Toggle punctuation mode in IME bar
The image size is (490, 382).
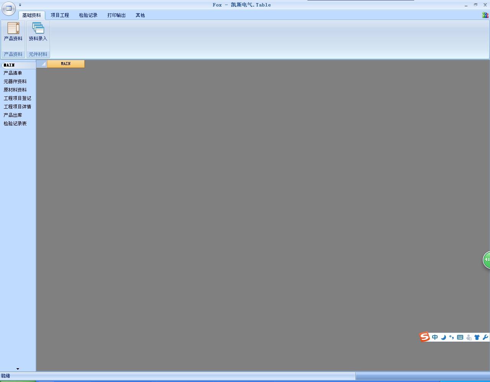click(452, 337)
